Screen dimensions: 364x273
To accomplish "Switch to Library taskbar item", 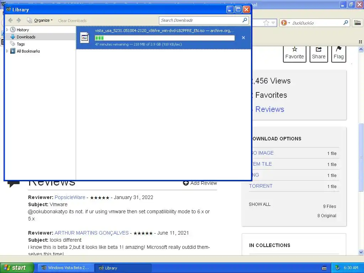I will click(x=123, y=268).
